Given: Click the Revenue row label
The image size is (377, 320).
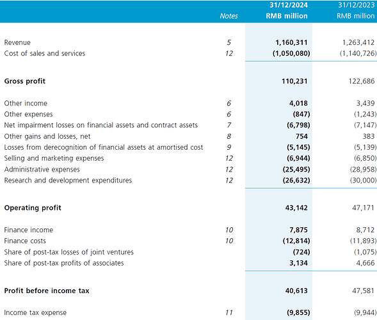Looking at the screenshot, I should (17, 42).
